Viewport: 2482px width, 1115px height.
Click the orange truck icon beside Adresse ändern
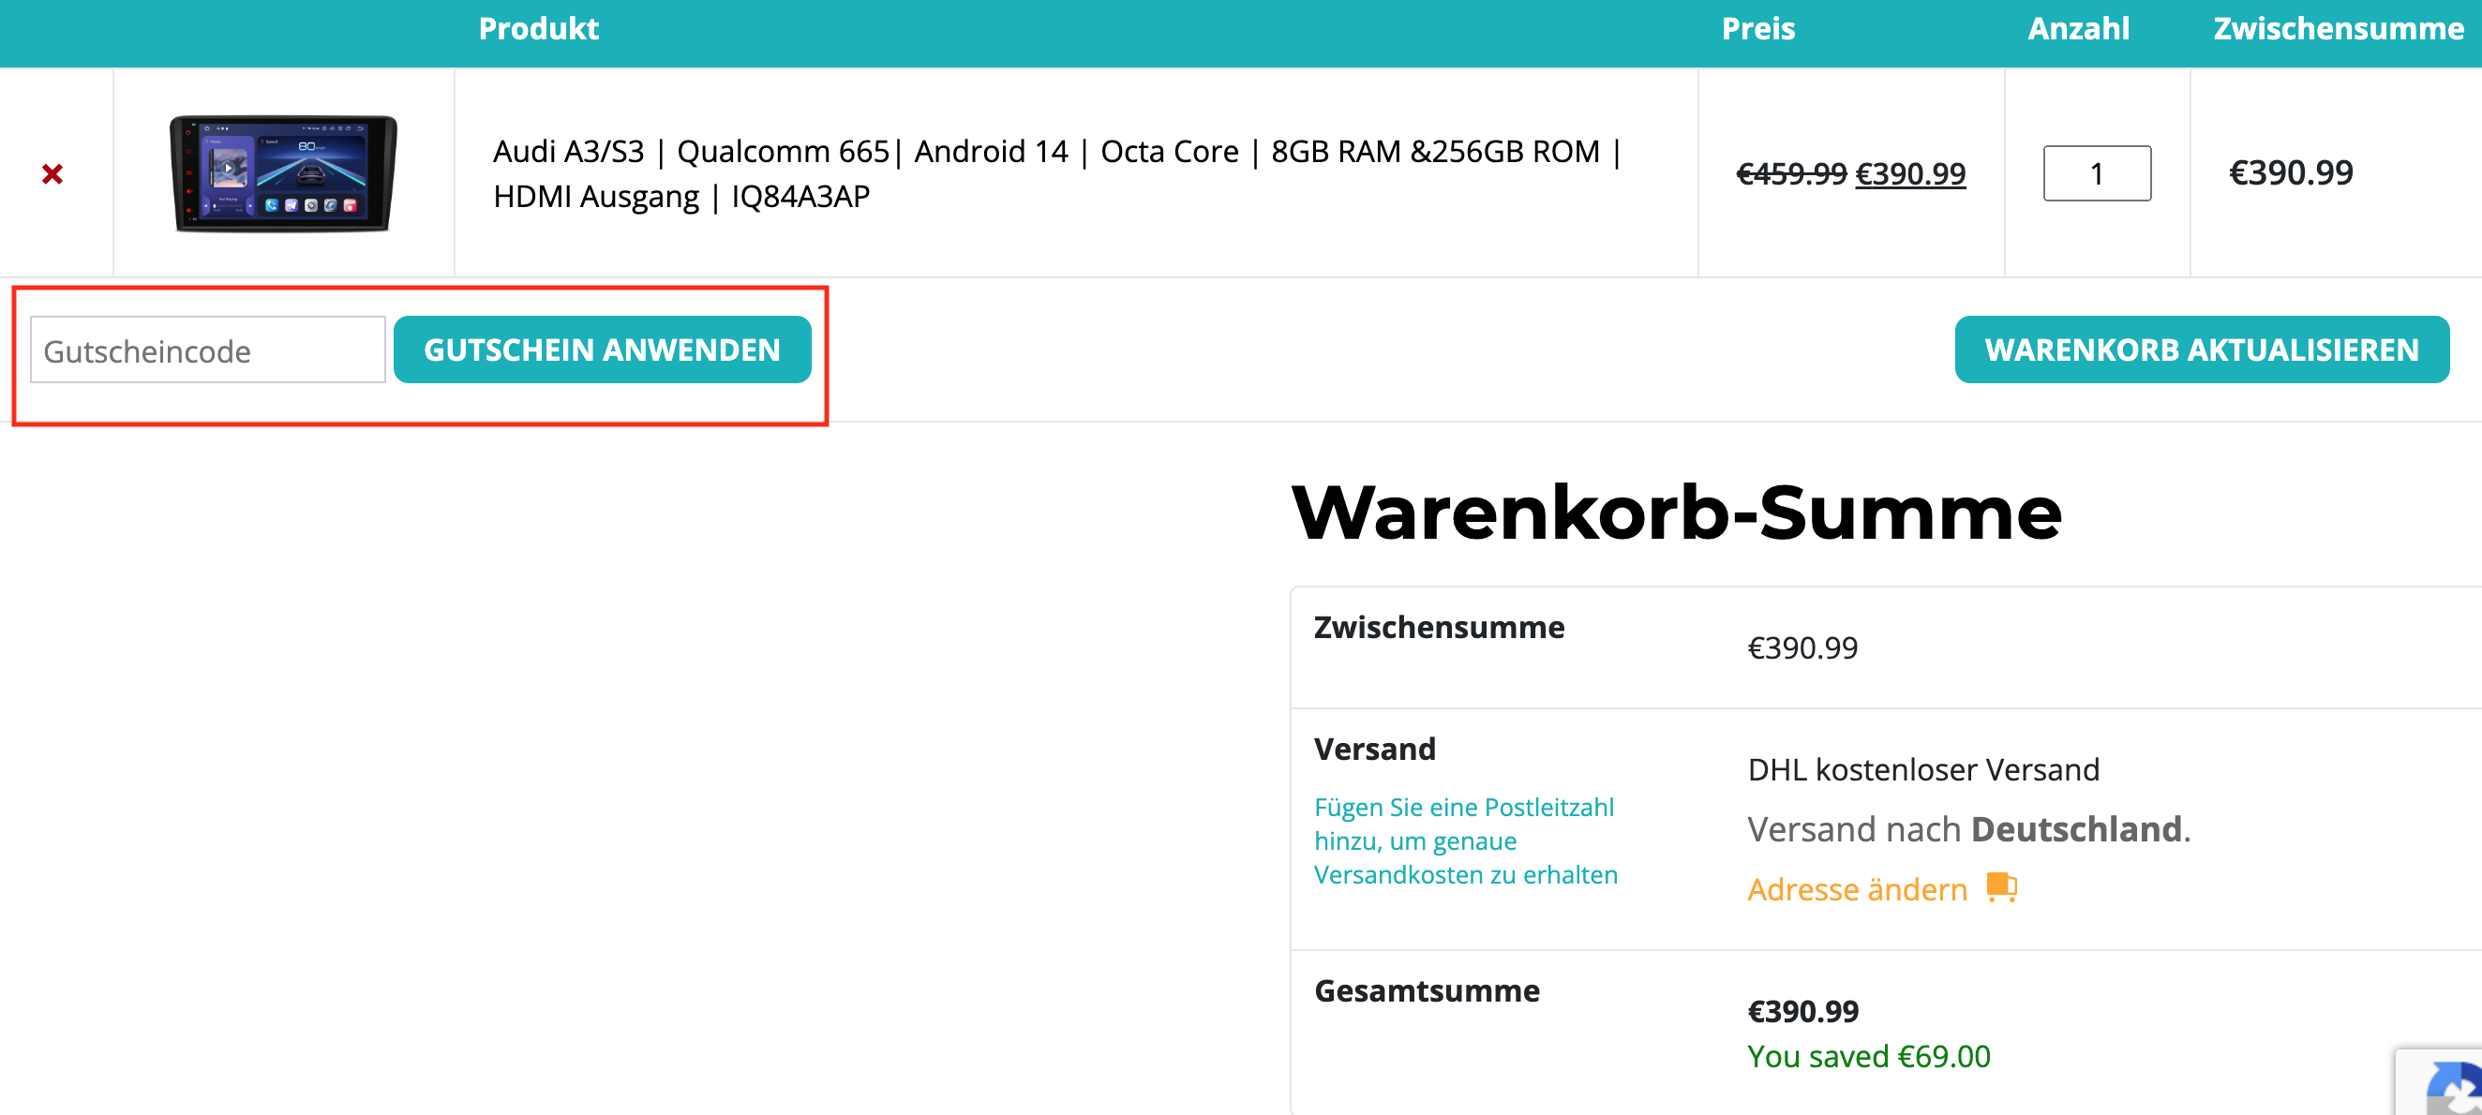click(x=2001, y=886)
